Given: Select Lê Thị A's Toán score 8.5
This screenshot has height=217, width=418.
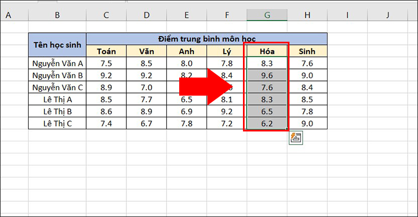Looking at the screenshot, I should (106, 99).
